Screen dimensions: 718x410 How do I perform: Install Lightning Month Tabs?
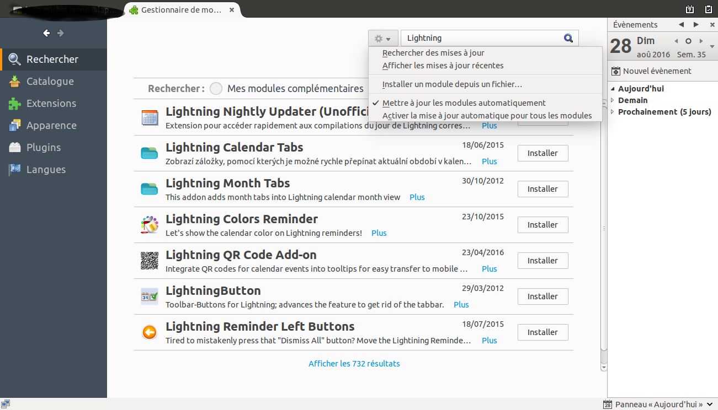[543, 189]
